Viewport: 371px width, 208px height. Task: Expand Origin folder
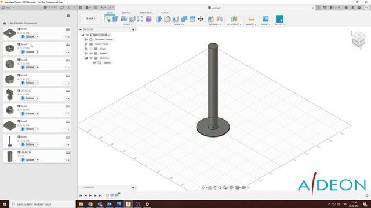(86, 49)
